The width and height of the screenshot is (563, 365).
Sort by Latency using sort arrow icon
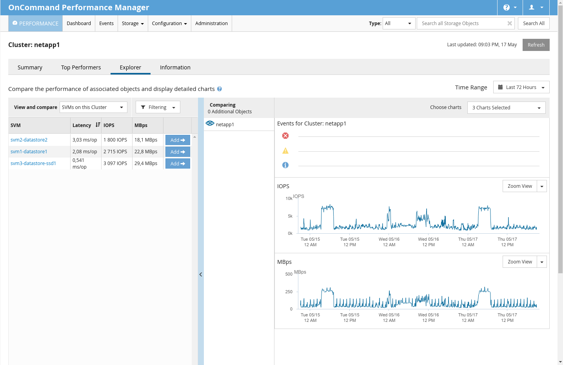98,125
